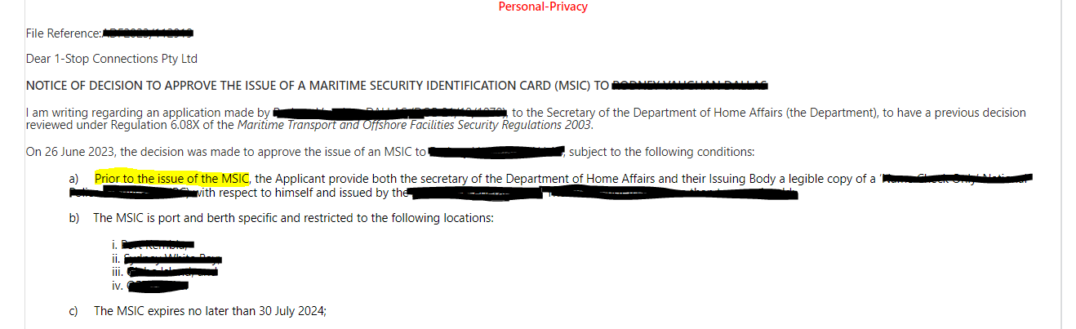Click the NOTICE OF DECISION heading
The height and width of the screenshot is (329, 1076).
click(318, 86)
